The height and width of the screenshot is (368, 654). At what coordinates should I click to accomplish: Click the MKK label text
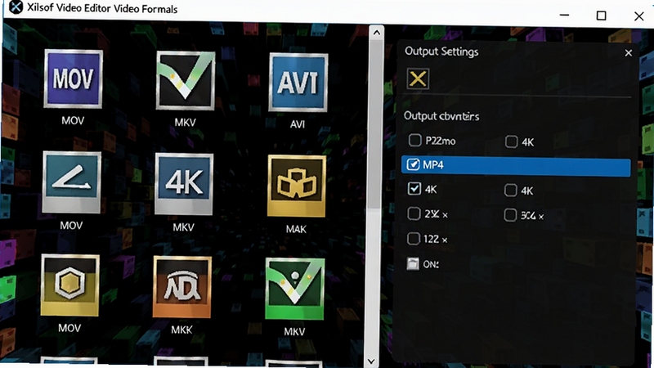[x=181, y=330]
